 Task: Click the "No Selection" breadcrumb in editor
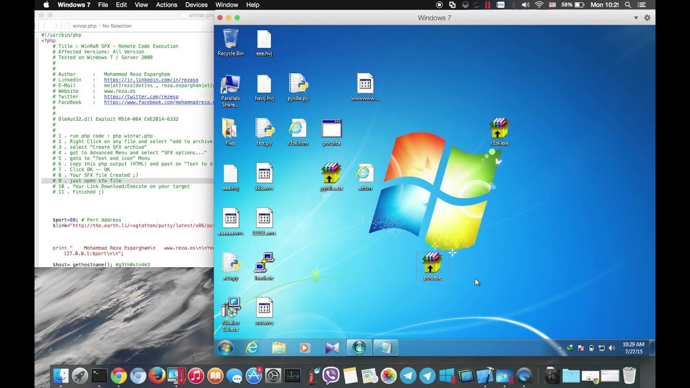click(x=117, y=26)
